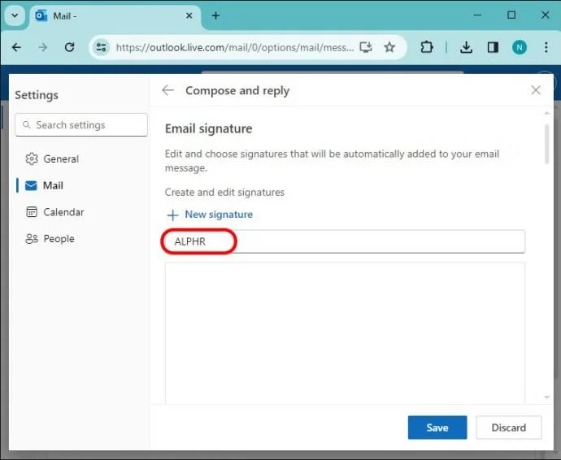Click the Create and edit signatures label
Screen dimensions: 561x460
[x=224, y=193]
